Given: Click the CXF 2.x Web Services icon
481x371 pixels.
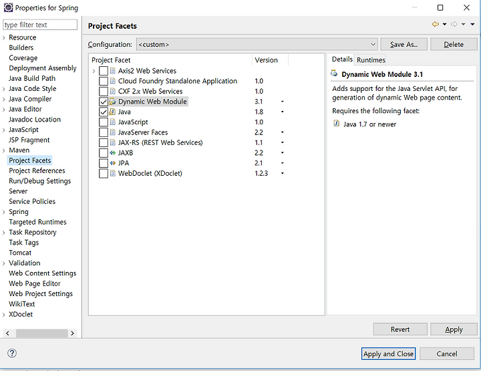Looking at the screenshot, I should (113, 91).
